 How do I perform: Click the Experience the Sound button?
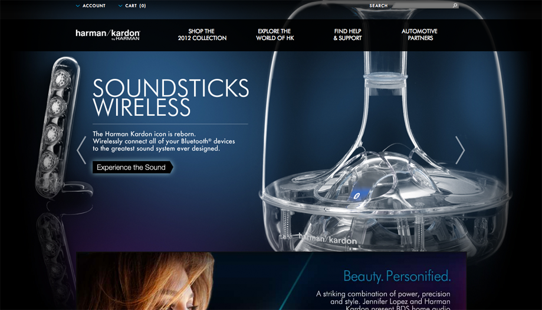tap(132, 167)
